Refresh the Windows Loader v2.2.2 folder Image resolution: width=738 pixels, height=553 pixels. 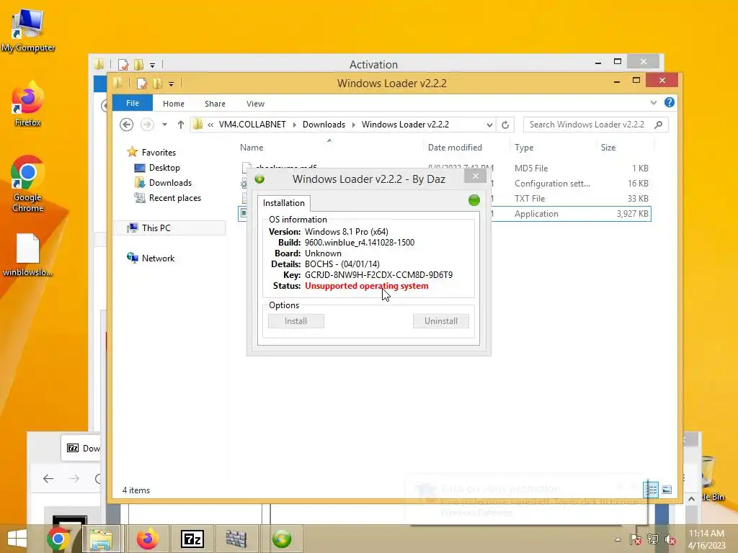[x=505, y=125]
